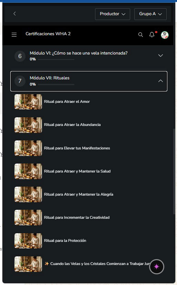Click thumbnail of Ritual para Atraer el Amor

pos(28,101)
